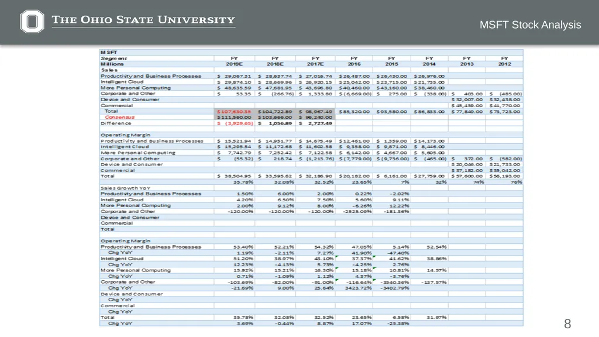Click the 2017E fiscal year header
599x337 pixels.
point(315,64)
